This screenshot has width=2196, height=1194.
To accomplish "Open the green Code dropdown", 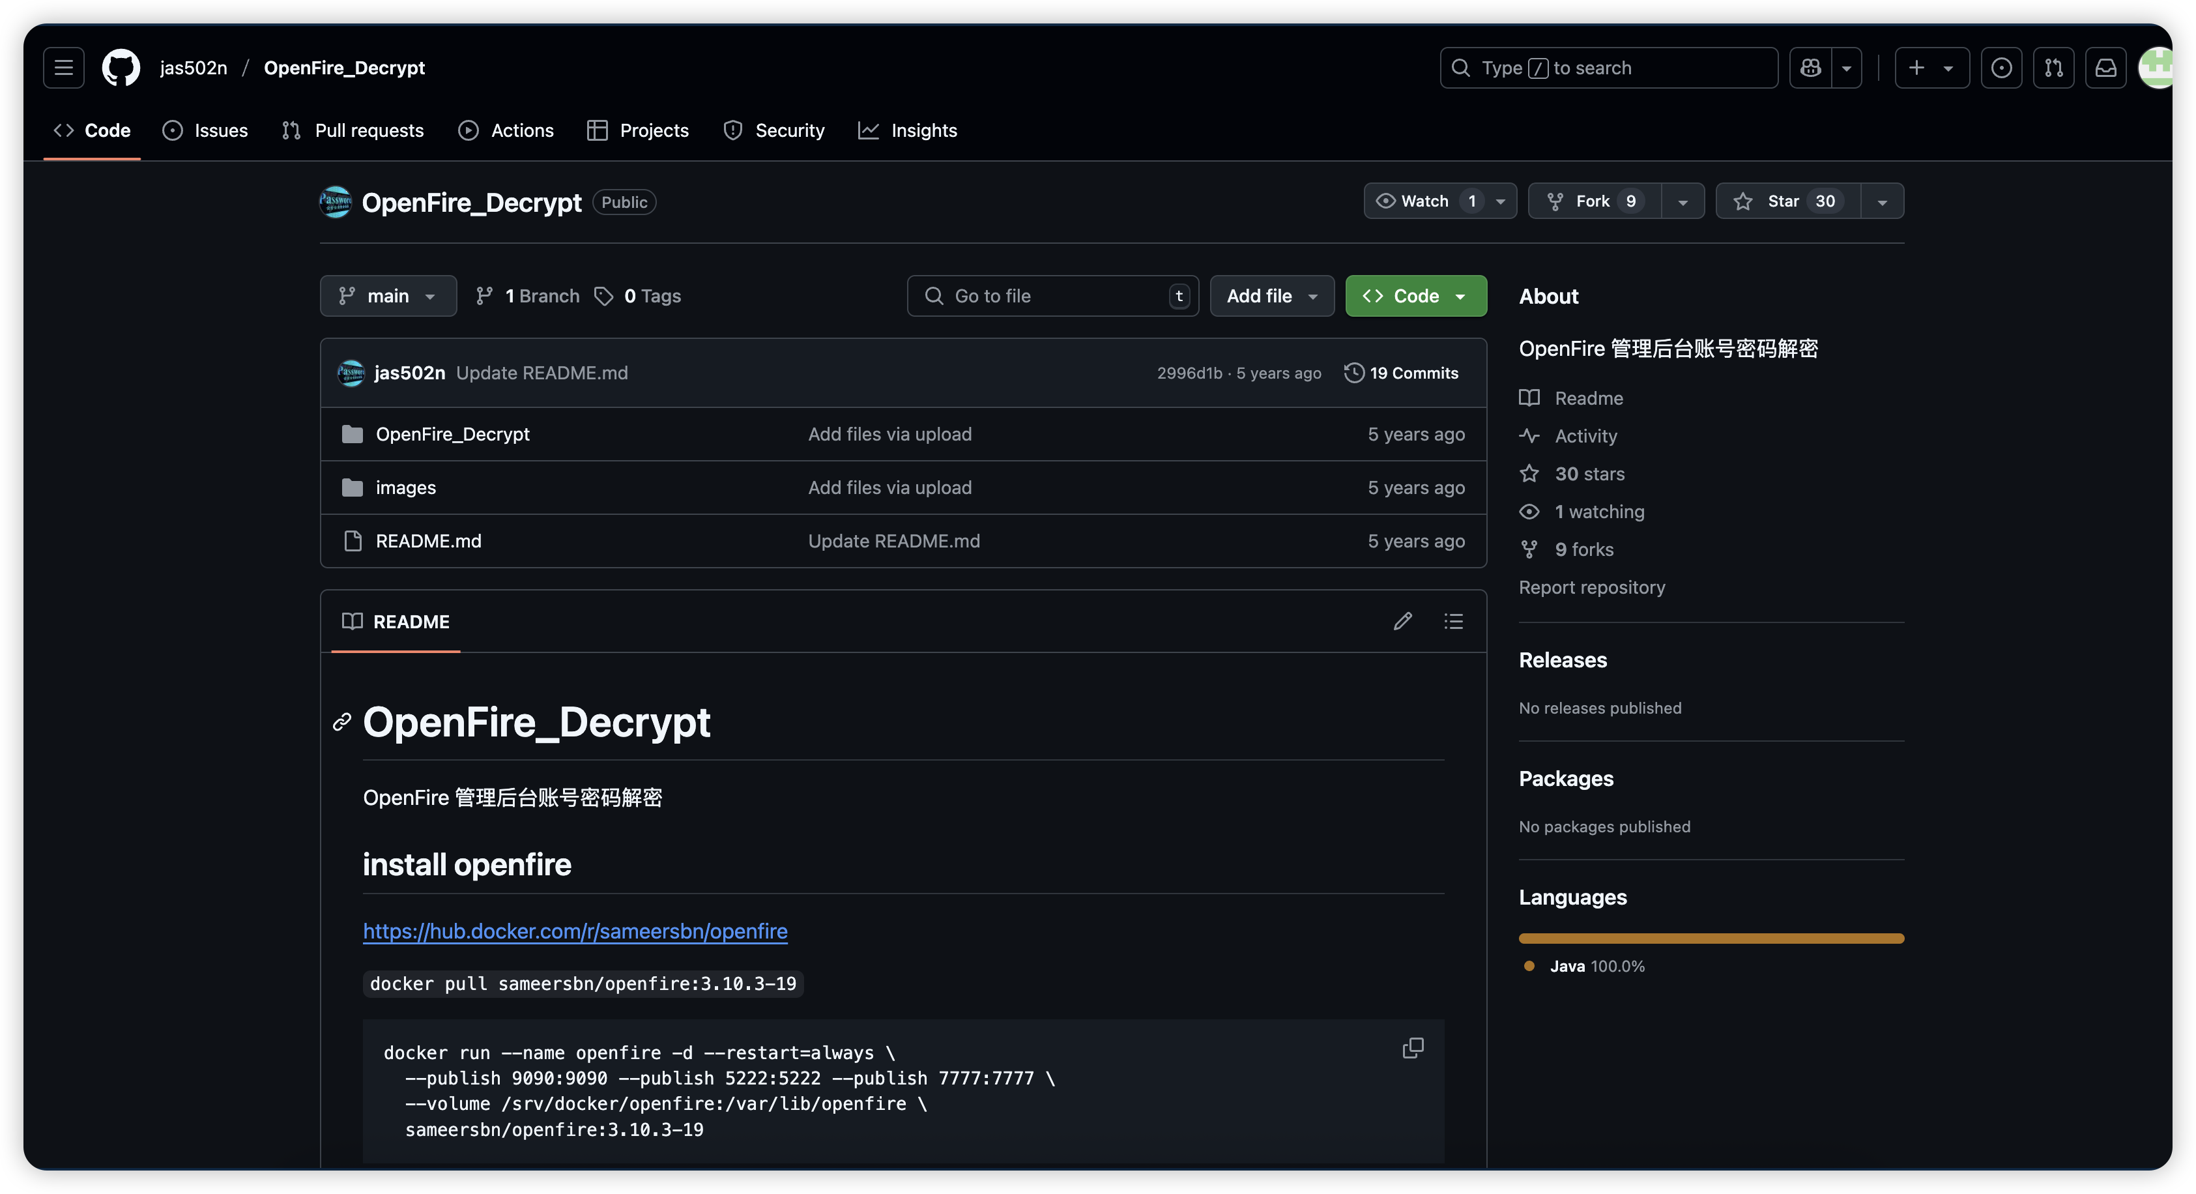I will [1415, 296].
